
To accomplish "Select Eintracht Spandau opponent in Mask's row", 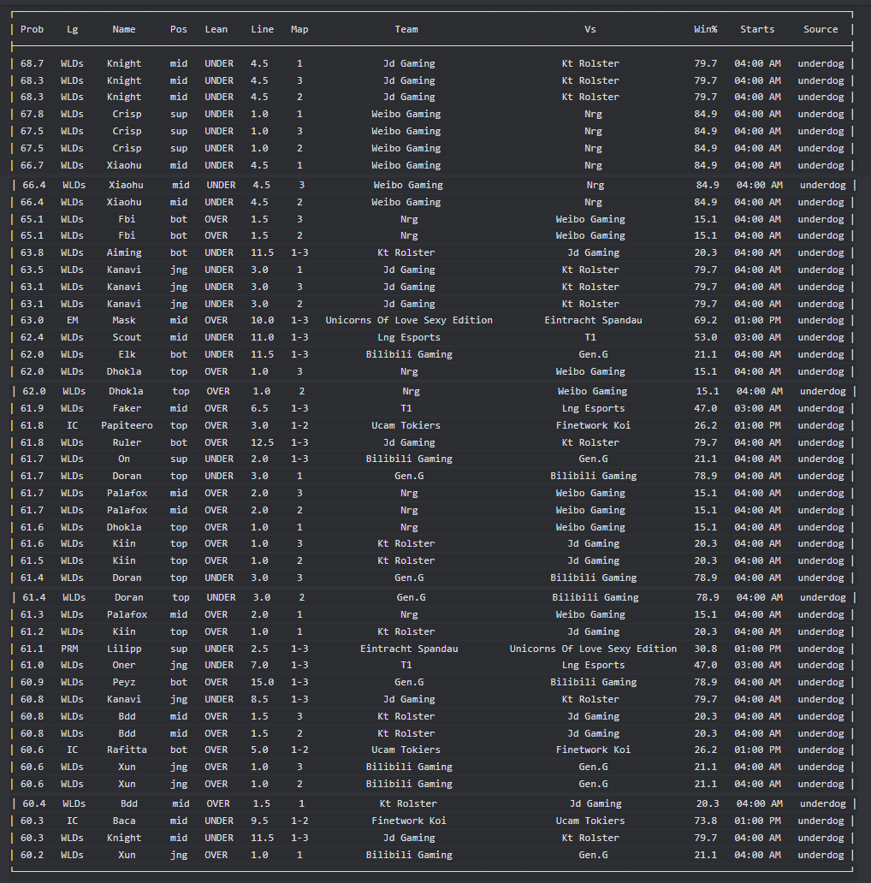I will 593,320.
